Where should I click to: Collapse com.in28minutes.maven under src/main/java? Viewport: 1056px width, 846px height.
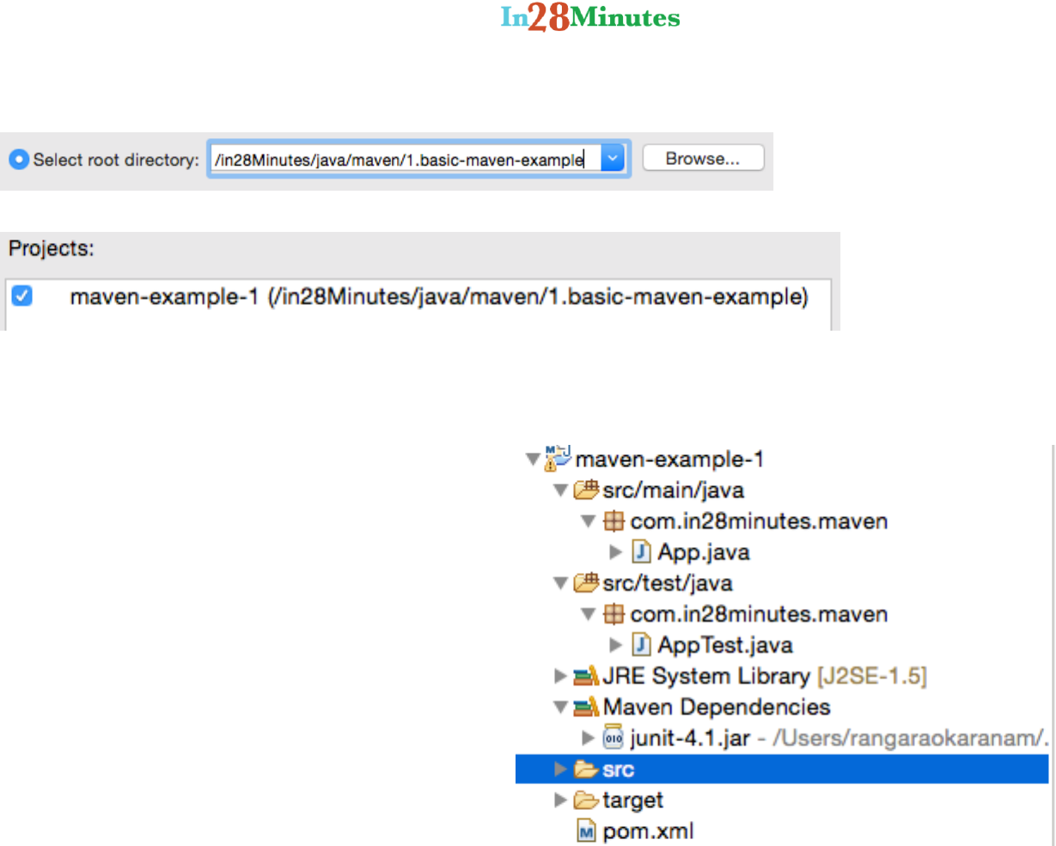click(x=588, y=521)
